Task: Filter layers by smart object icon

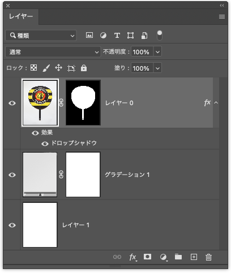Action: pyautogui.click(x=144, y=36)
